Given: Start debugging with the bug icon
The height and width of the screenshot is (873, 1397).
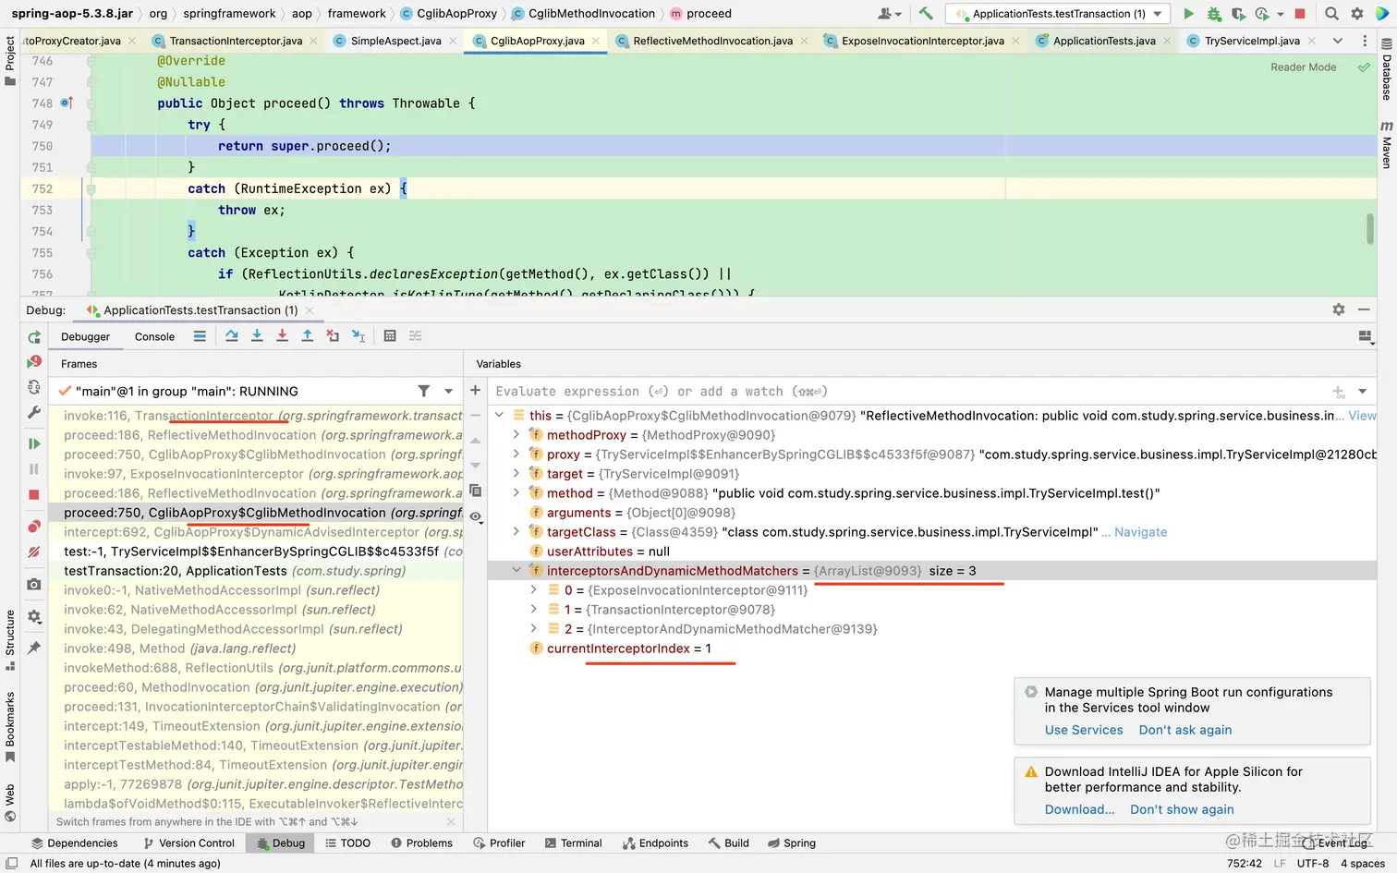Looking at the screenshot, I should 1214,14.
